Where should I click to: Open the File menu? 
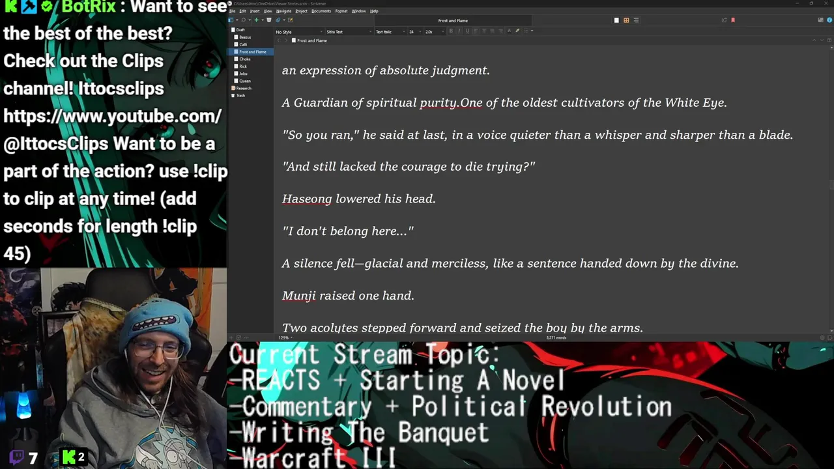pyautogui.click(x=232, y=11)
